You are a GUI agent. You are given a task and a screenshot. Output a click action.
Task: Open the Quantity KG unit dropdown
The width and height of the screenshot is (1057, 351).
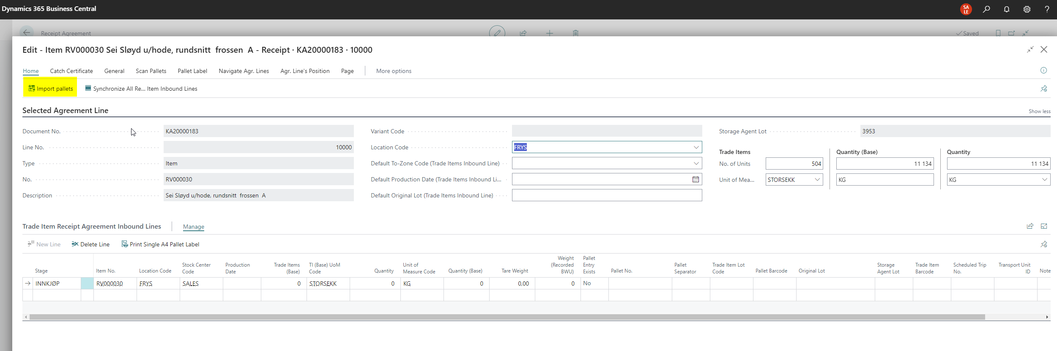tap(1044, 180)
